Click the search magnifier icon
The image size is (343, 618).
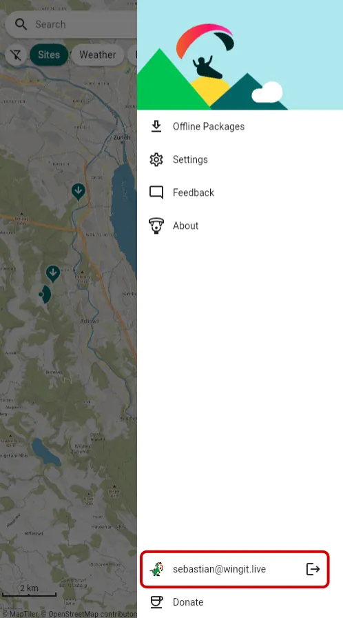(x=21, y=24)
